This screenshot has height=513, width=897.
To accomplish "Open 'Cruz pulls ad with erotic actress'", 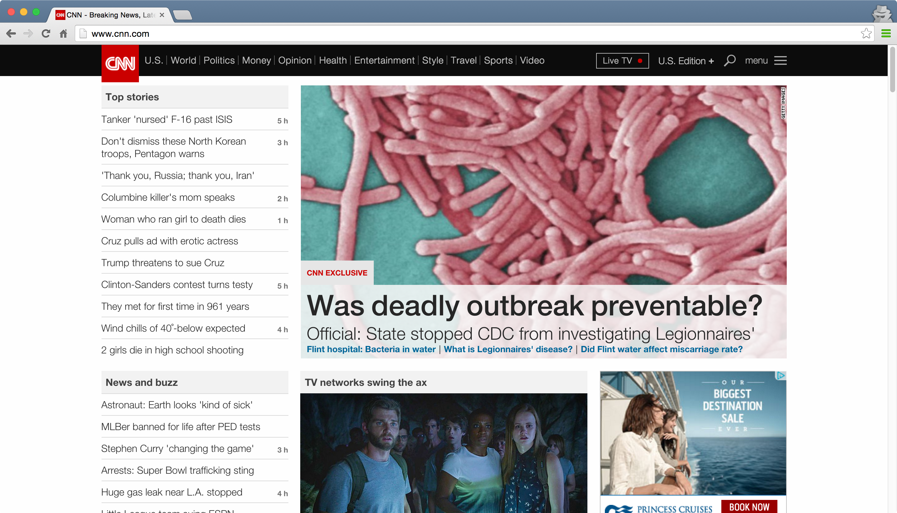I will 170,241.
